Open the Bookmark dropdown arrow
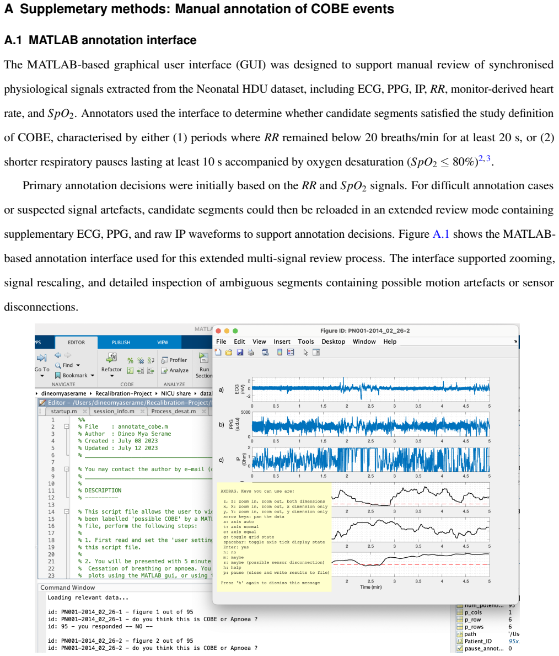559x656 pixels. 93,375
